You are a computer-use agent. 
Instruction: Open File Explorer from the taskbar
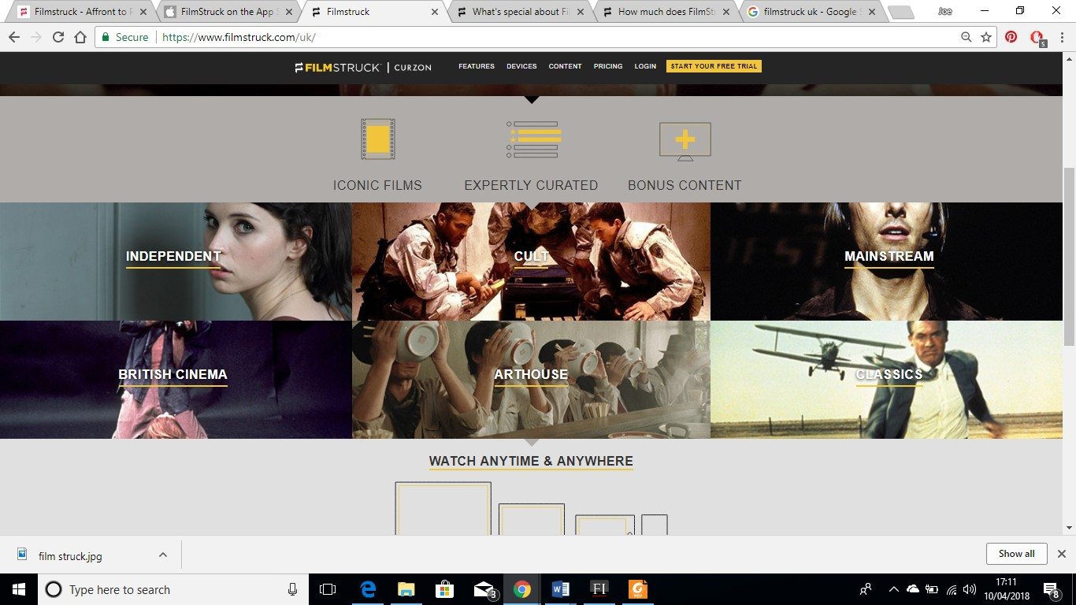point(406,589)
